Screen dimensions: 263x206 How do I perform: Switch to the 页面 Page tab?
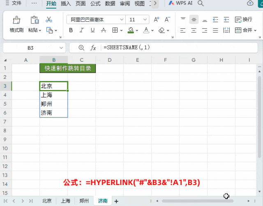(81, 4)
